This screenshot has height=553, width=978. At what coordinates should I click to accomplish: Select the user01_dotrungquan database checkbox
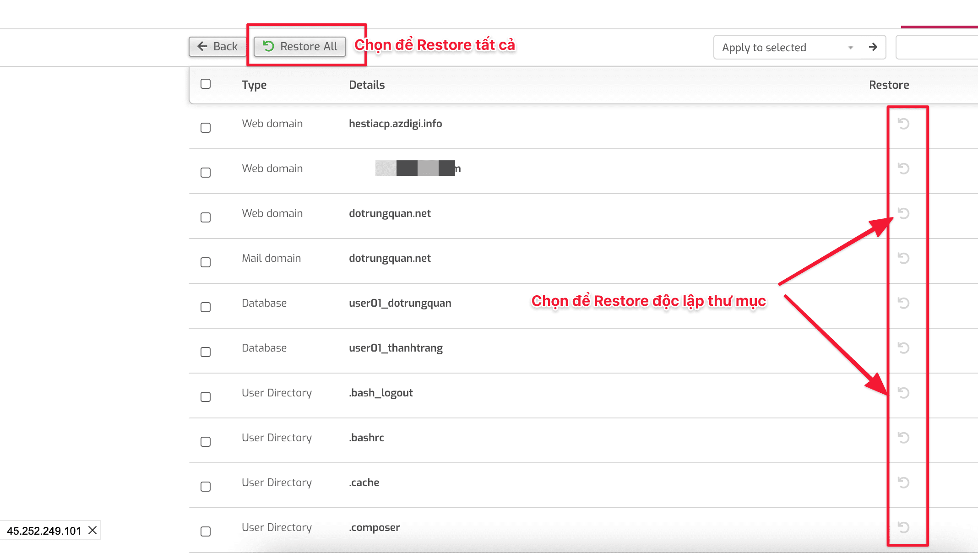(205, 307)
